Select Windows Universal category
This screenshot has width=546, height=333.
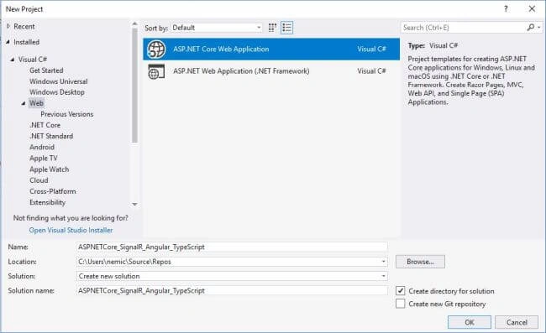coord(59,81)
